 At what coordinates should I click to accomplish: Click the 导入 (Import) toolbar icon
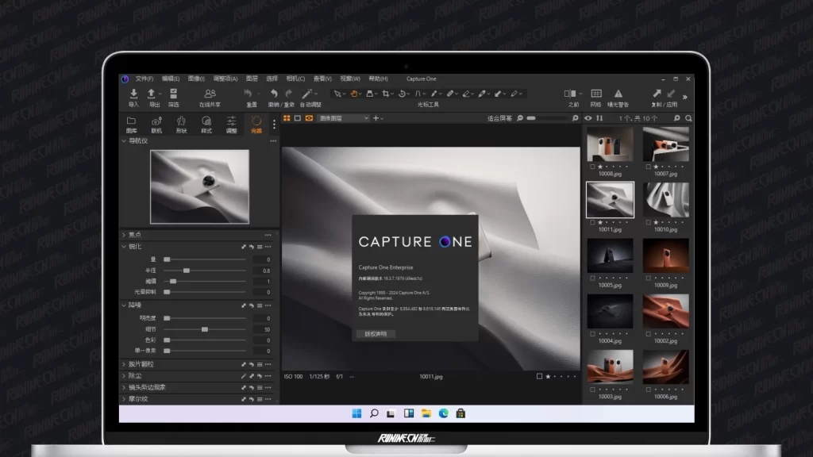pyautogui.click(x=133, y=94)
